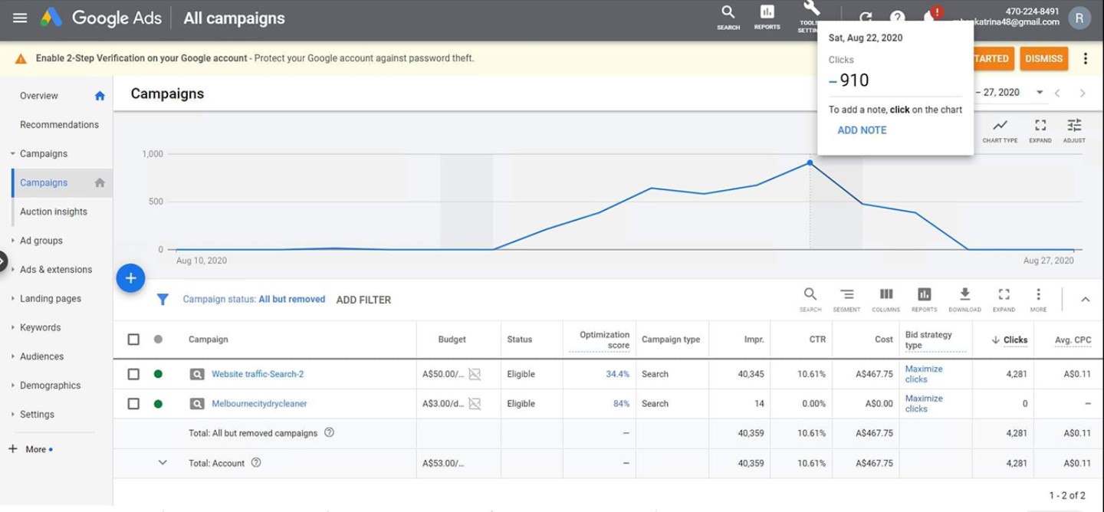Open the Adjust chart settings icon

1074,130
